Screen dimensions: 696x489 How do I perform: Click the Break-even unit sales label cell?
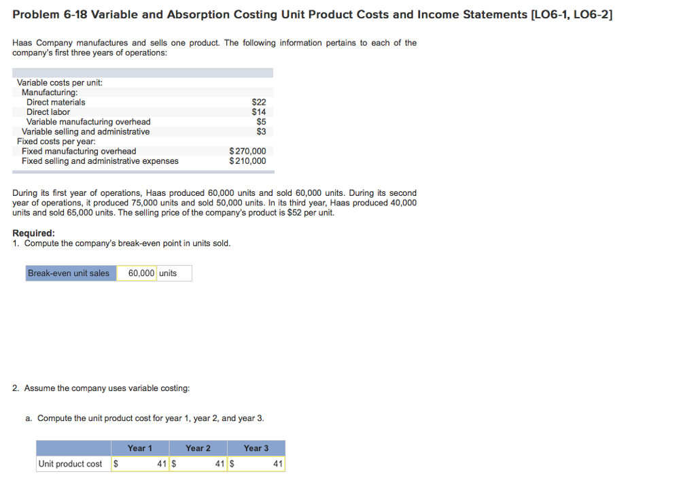70,273
